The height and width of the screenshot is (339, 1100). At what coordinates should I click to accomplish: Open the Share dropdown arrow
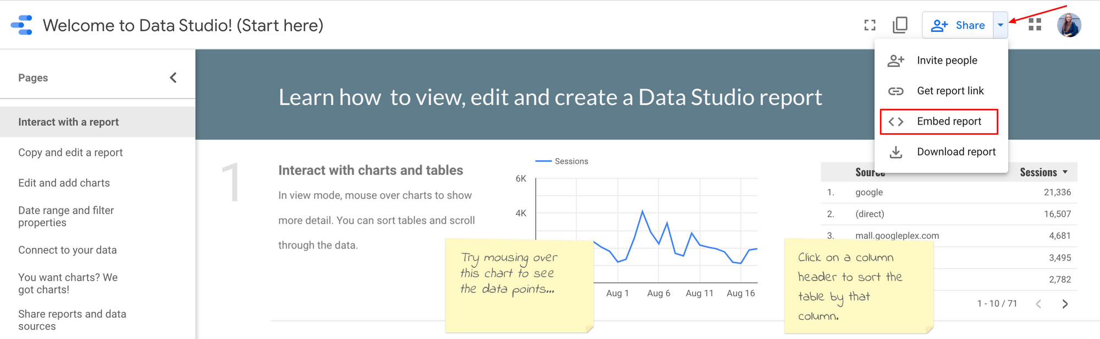(x=1000, y=25)
